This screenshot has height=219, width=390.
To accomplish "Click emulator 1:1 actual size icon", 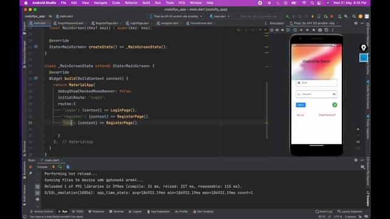I will click(x=358, y=142).
